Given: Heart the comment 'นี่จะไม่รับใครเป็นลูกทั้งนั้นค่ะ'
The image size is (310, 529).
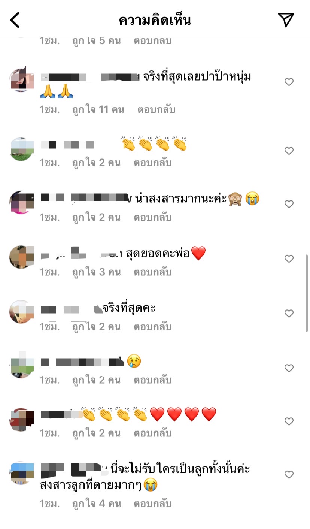Looking at the screenshot, I should coord(289,474).
